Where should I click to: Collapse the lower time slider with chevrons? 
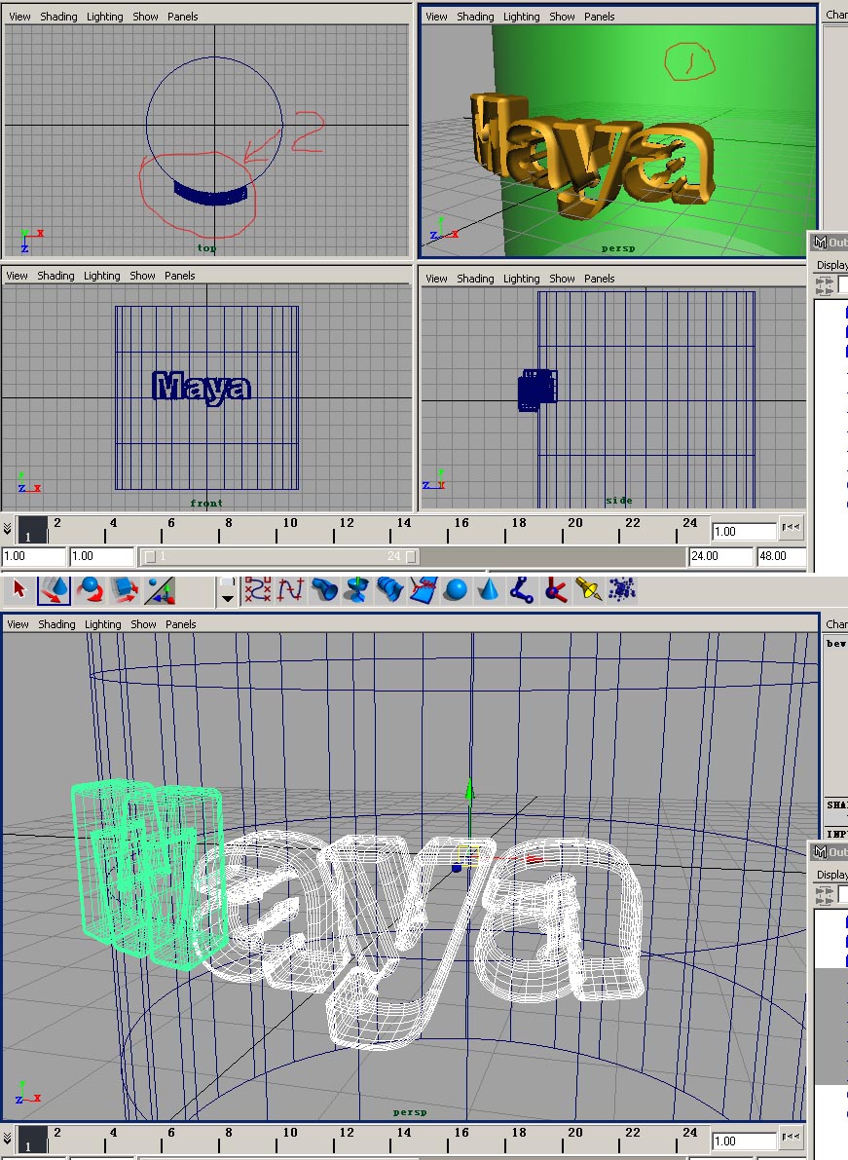(8, 1139)
